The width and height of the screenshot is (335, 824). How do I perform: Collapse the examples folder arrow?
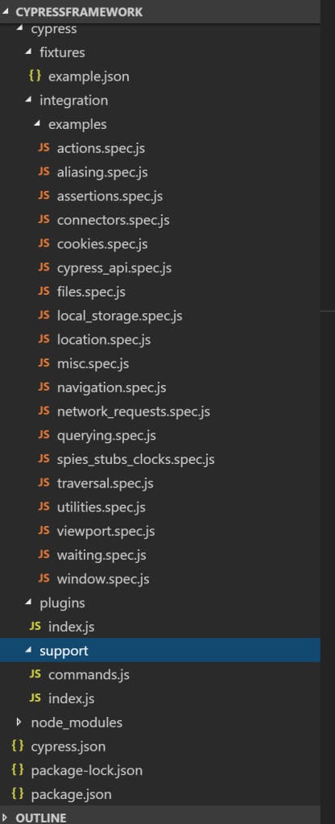click(x=37, y=124)
